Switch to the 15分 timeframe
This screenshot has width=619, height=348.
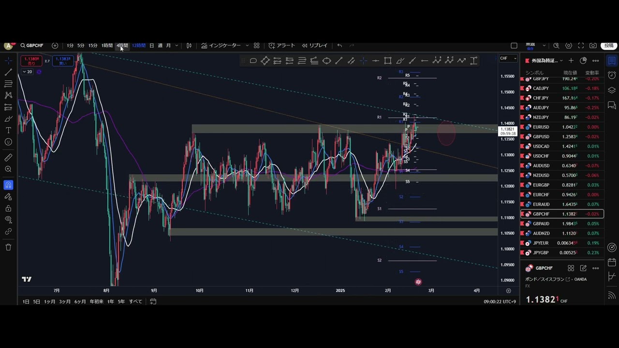(x=93, y=45)
